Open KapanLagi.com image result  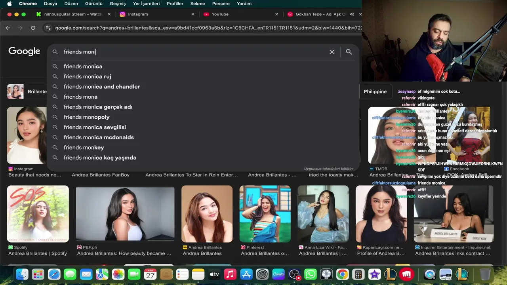point(381,214)
